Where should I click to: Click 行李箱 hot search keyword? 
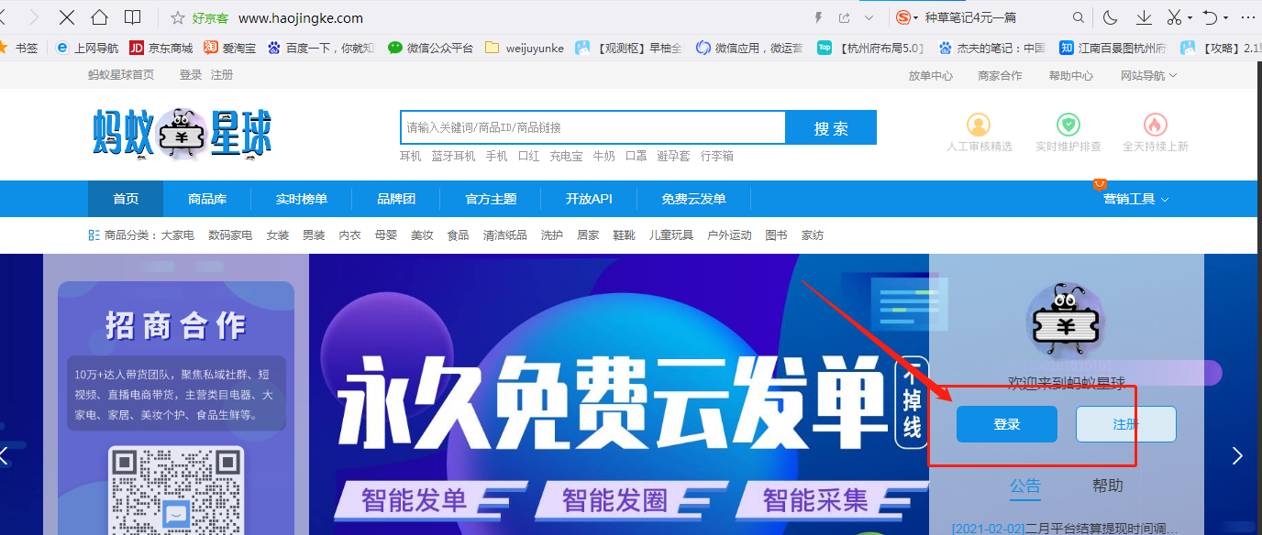pyautogui.click(x=716, y=157)
